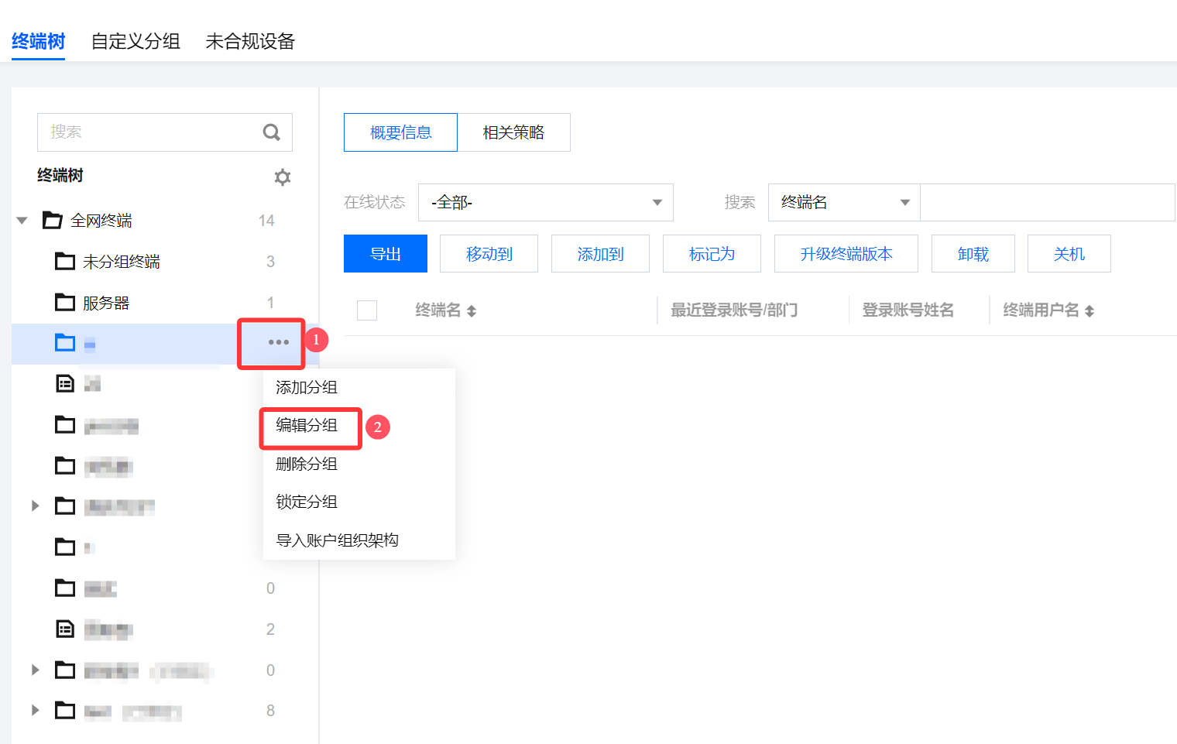Click the sidebar 搜索 input field
1177x744 pixels.
(x=151, y=132)
